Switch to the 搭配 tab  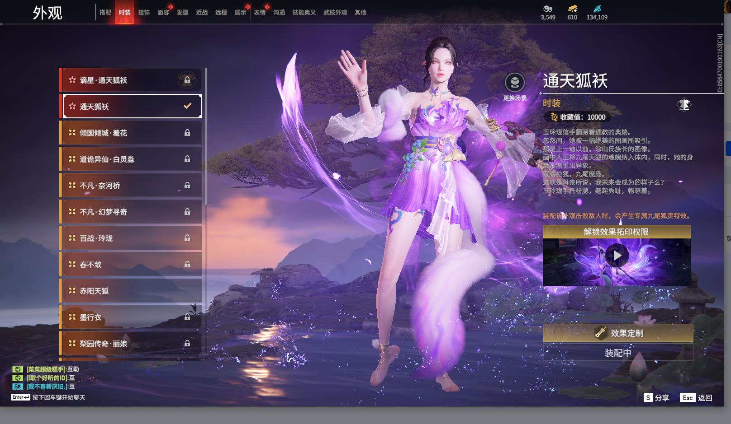pyautogui.click(x=105, y=13)
